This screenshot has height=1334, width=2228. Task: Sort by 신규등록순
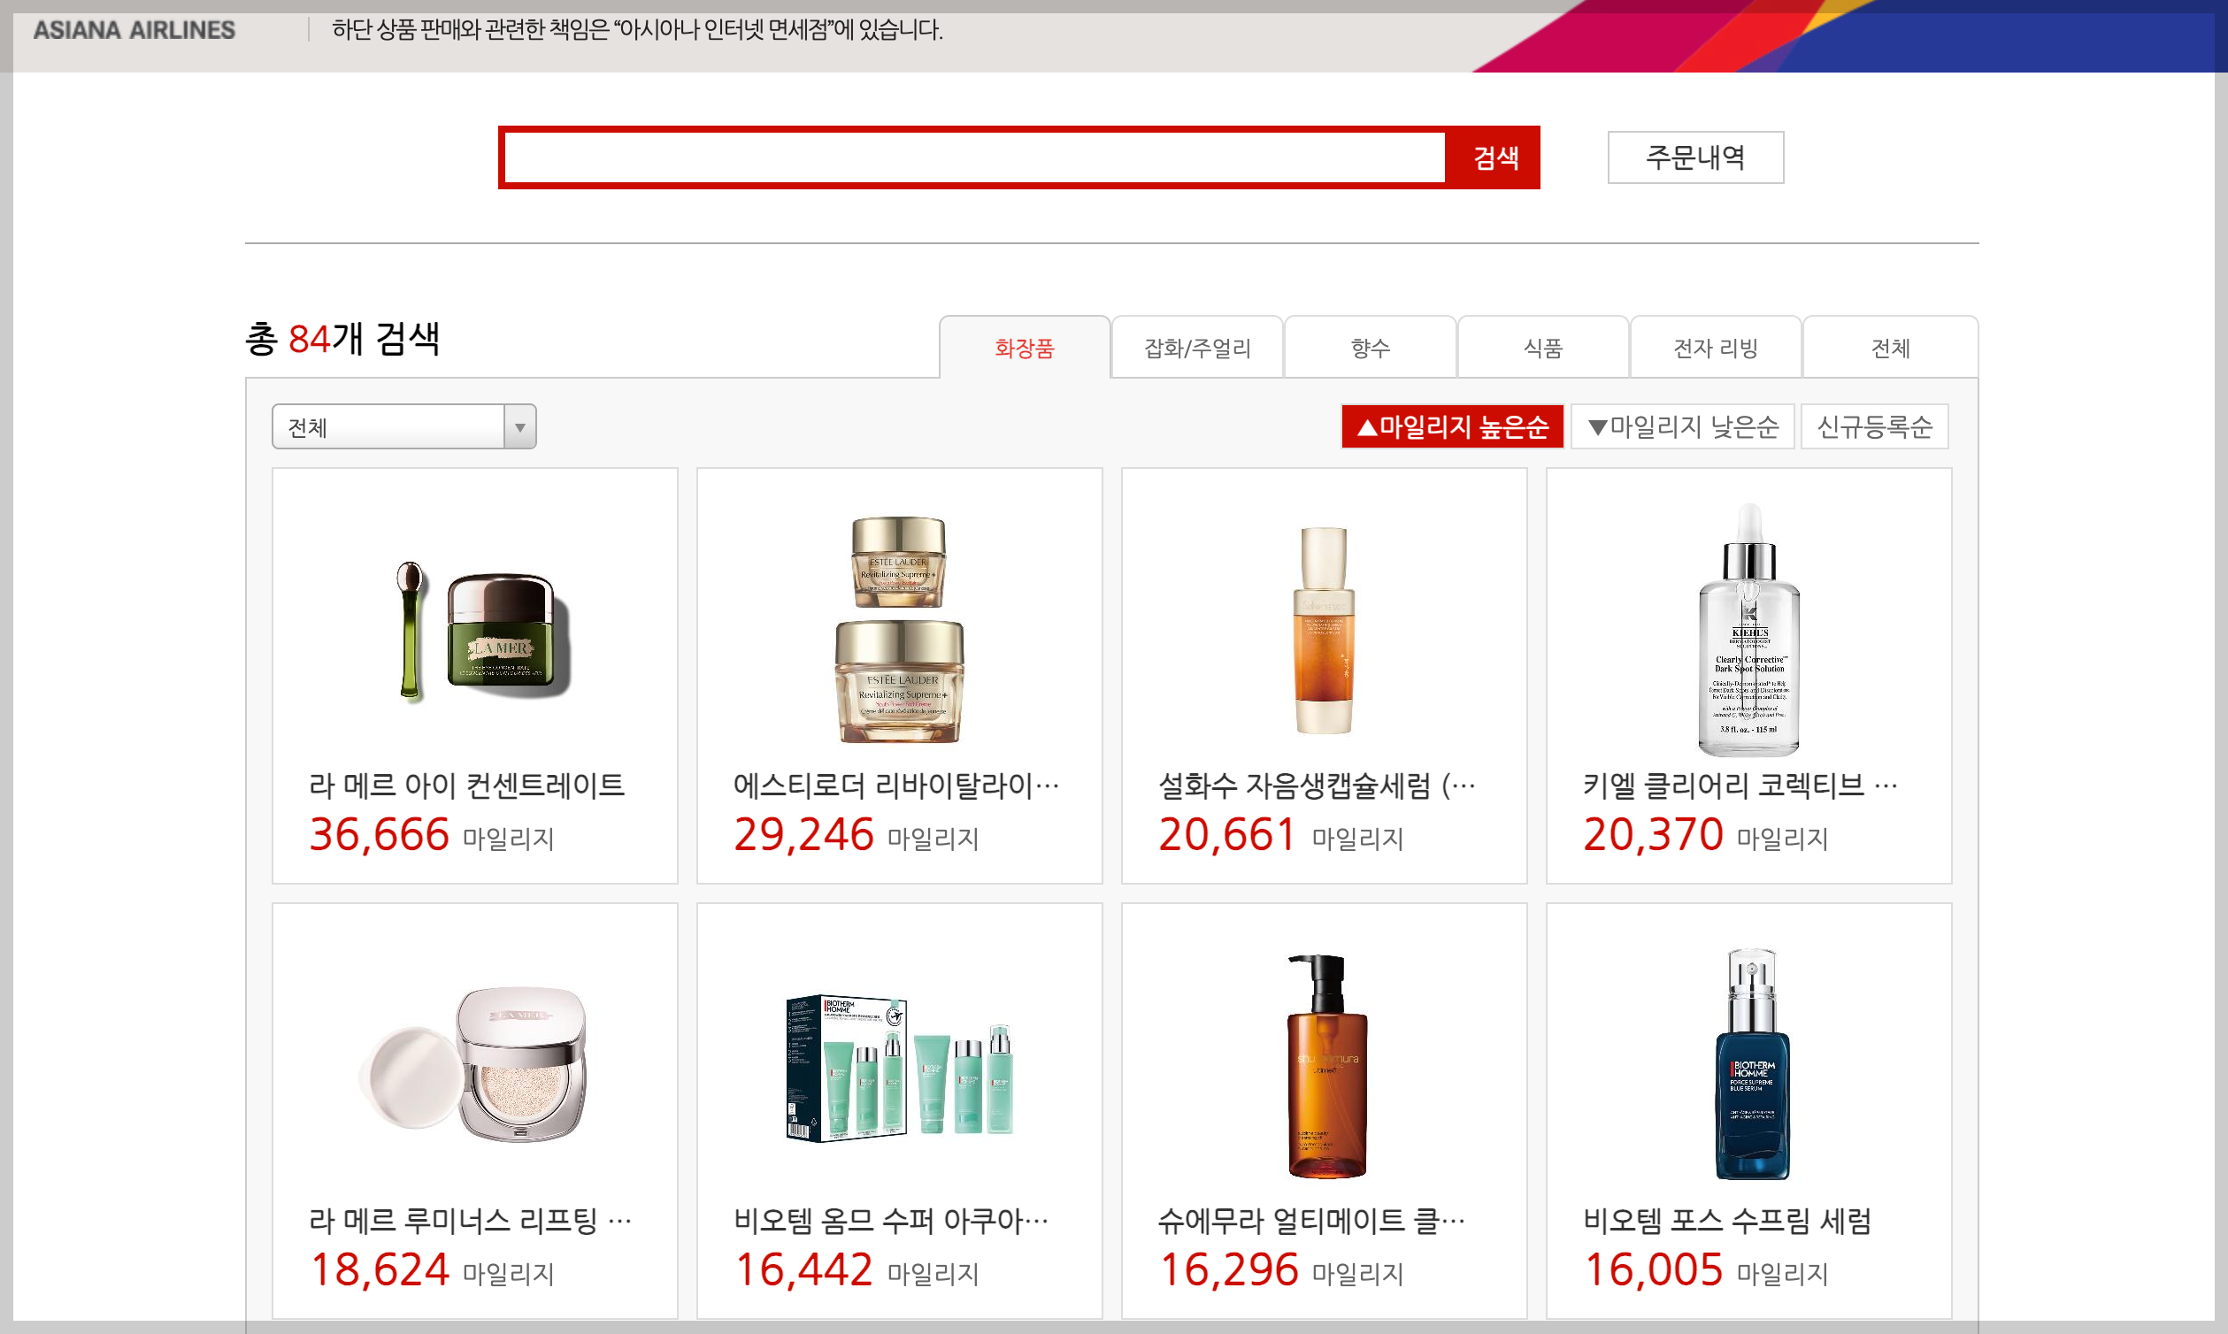[1874, 426]
